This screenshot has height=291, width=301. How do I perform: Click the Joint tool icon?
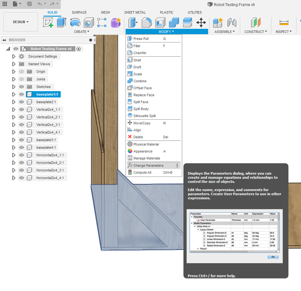pos(232,22)
